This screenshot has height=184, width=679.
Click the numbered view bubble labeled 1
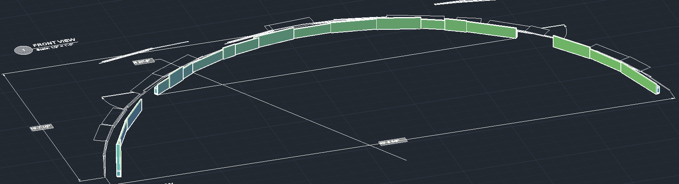click(23, 50)
